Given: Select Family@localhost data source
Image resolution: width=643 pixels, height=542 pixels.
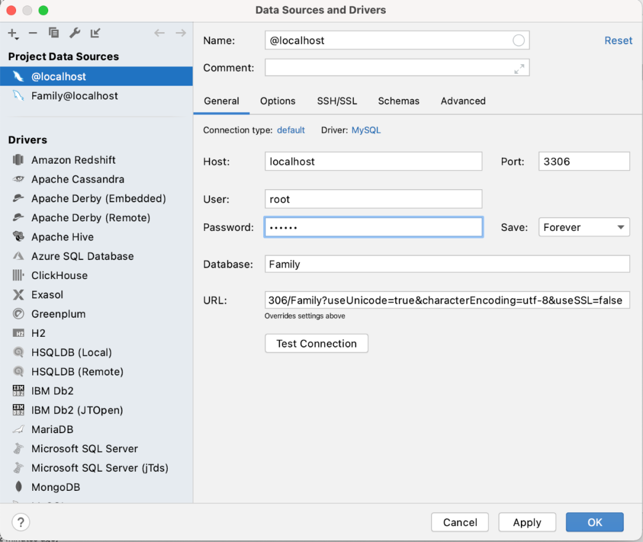Looking at the screenshot, I should 74,96.
